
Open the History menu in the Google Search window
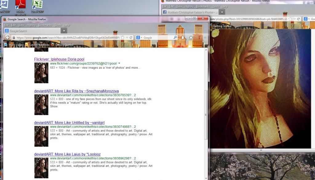tap(31, 25)
